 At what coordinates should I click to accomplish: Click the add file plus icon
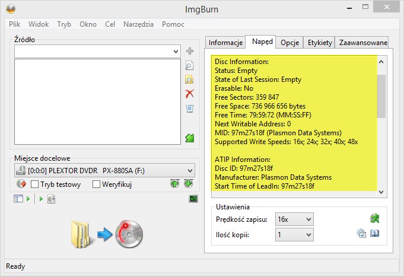point(190,51)
